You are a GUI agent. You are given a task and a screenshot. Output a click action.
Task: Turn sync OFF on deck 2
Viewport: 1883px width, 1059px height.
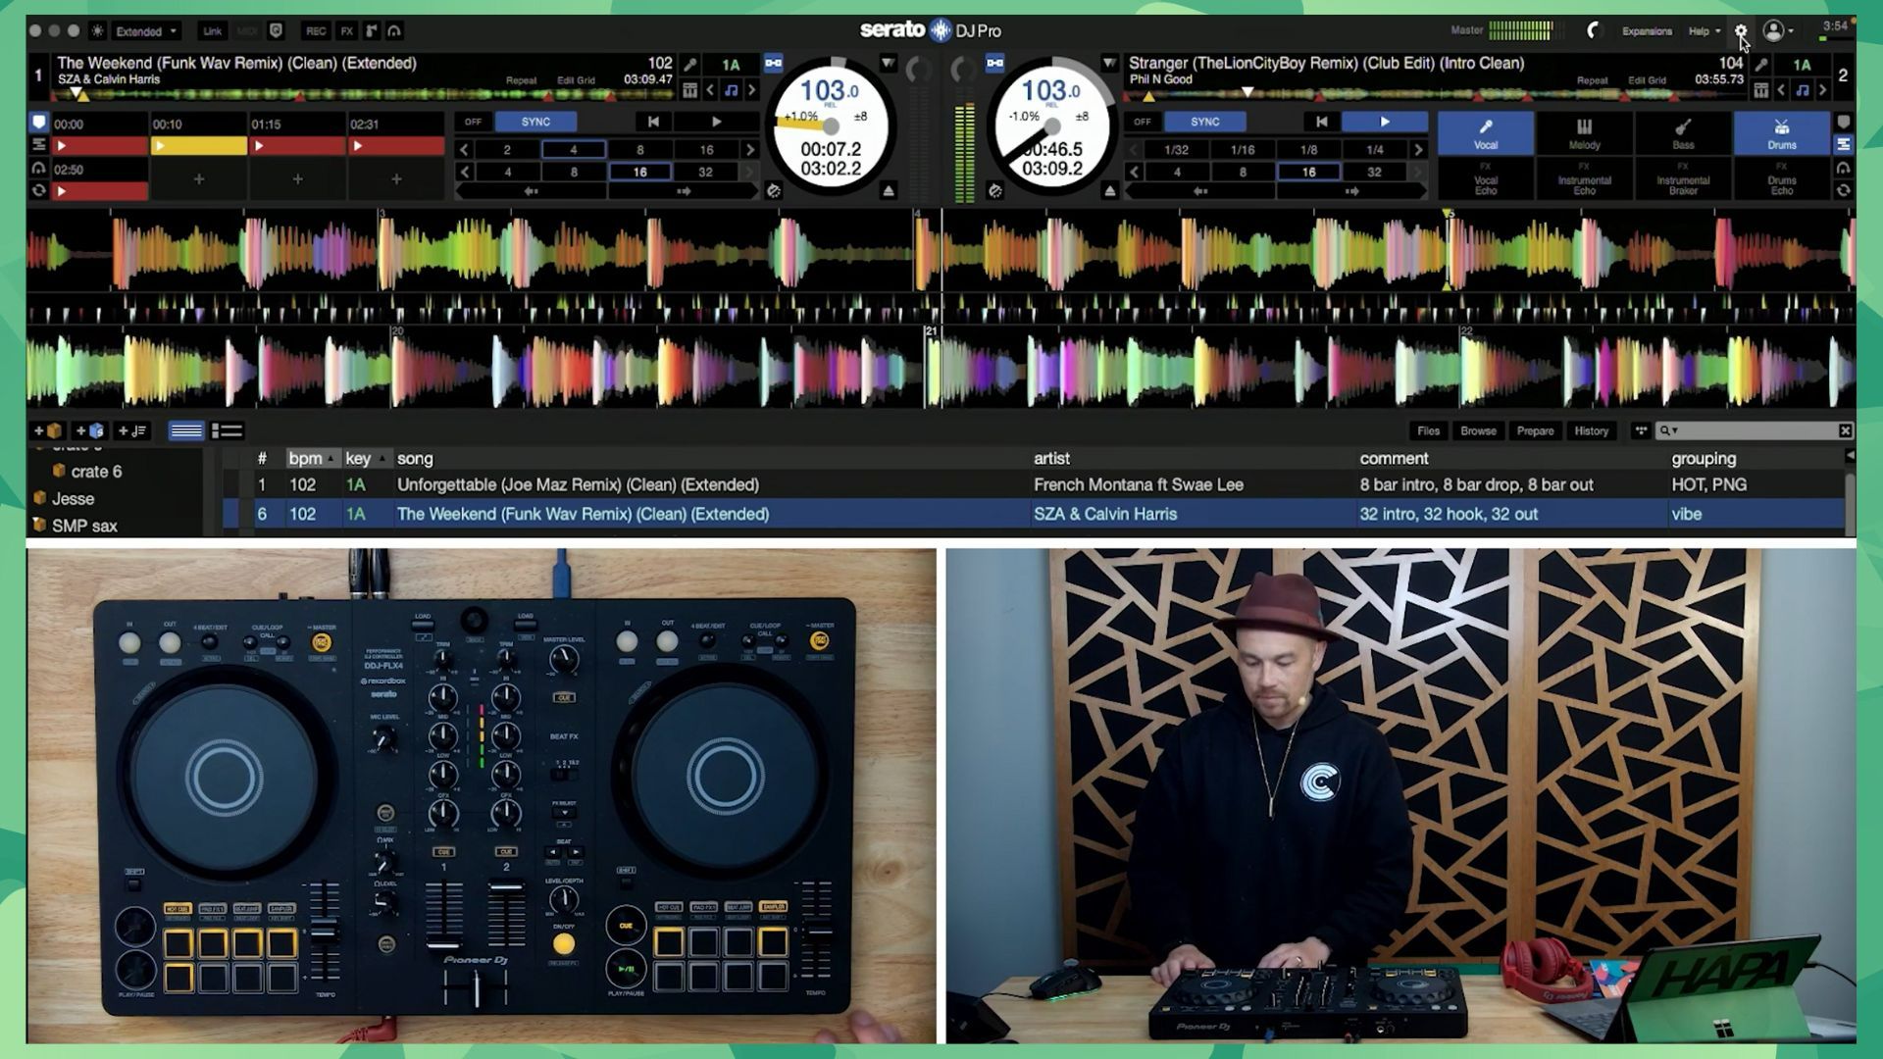(1143, 122)
